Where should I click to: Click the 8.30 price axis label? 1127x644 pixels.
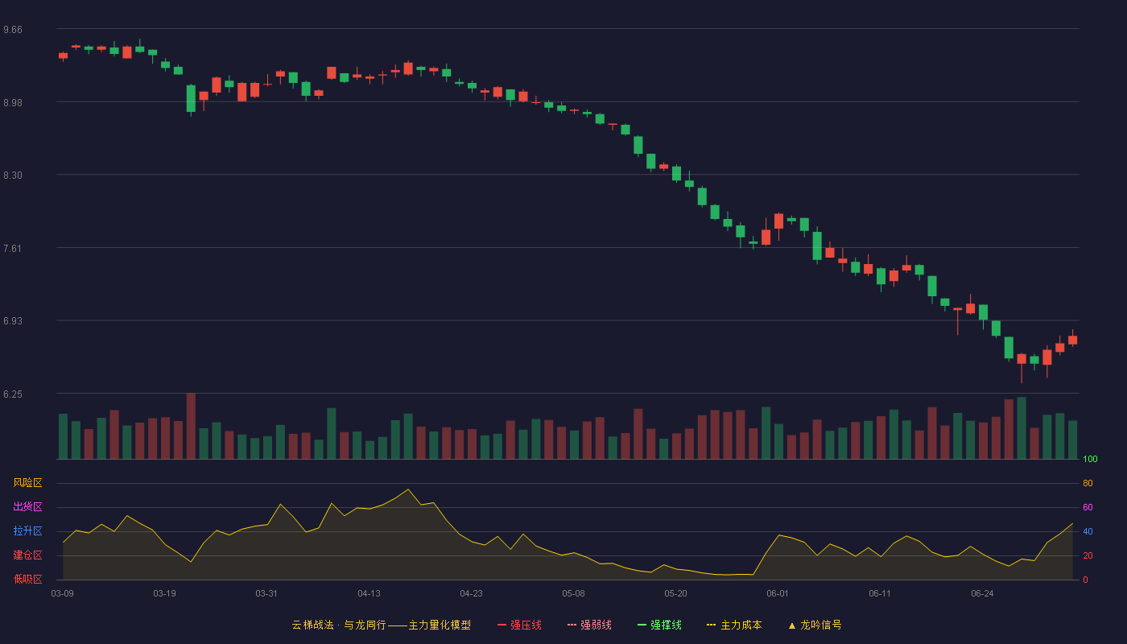[13, 175]
